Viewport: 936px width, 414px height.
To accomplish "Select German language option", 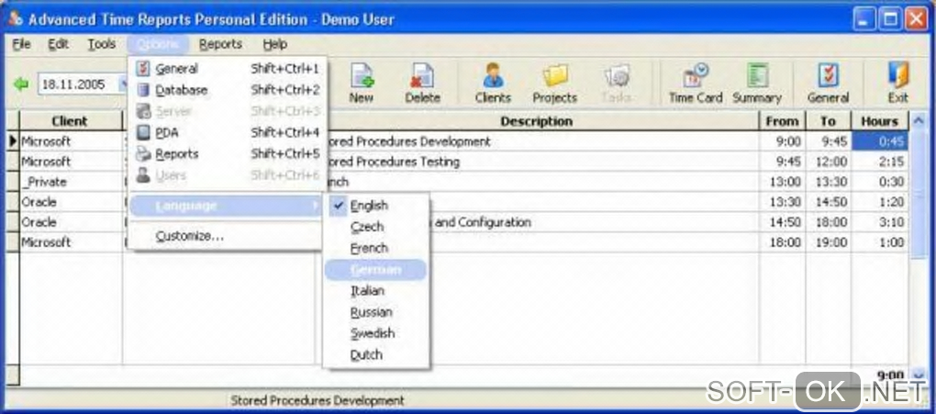I will pos(376,270).
